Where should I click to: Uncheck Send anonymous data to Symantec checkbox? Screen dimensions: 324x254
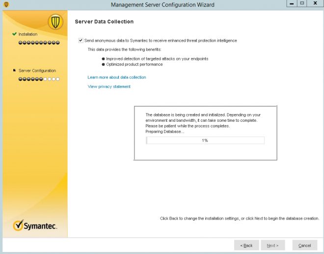pos(81,41)
